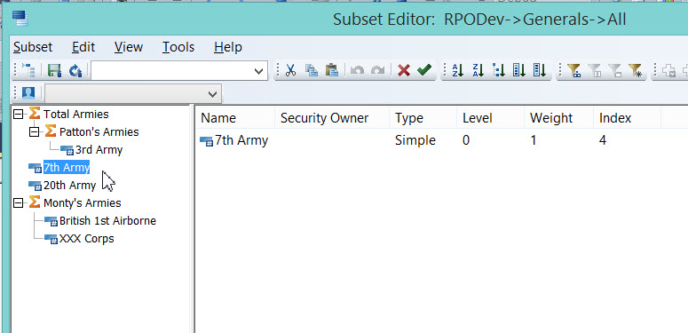
Task: Click the Level column header
Action: pyautogui.click(x=491, y=118)
